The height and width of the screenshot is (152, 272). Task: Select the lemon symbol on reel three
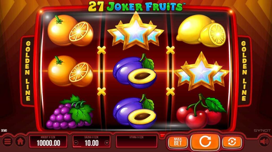point(201,31)
